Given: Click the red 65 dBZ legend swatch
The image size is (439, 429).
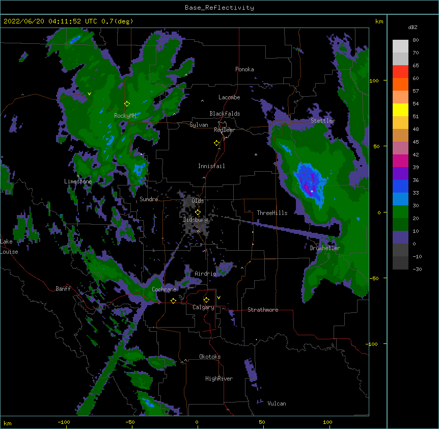Looking at the screenshot, I should 400,71.
